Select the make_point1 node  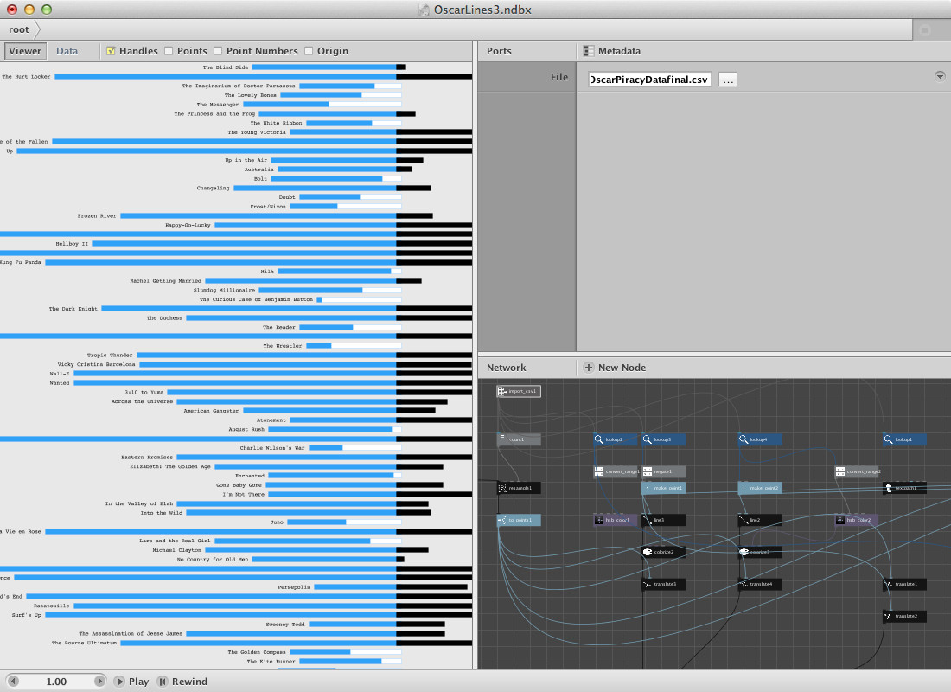[663, 488]
